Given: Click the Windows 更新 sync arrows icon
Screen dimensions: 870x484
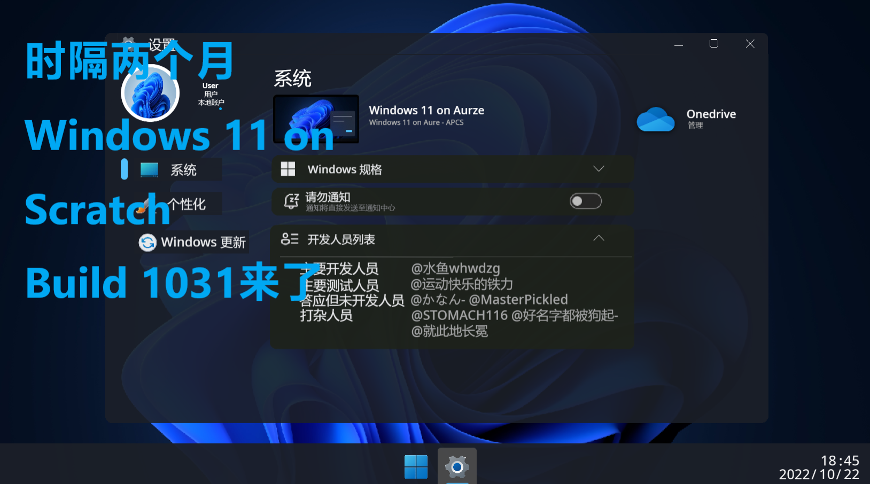Looking at the screenshot, I should coord(146,242).
